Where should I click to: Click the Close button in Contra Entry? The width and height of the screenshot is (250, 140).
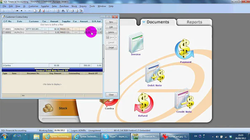point(111,95)
